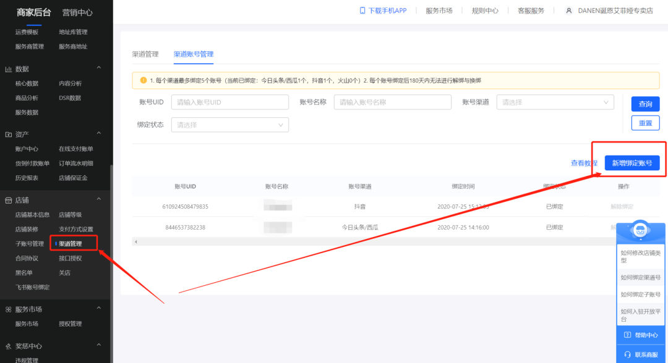Click the 数据 bar chart icon in sidebar

8,68
